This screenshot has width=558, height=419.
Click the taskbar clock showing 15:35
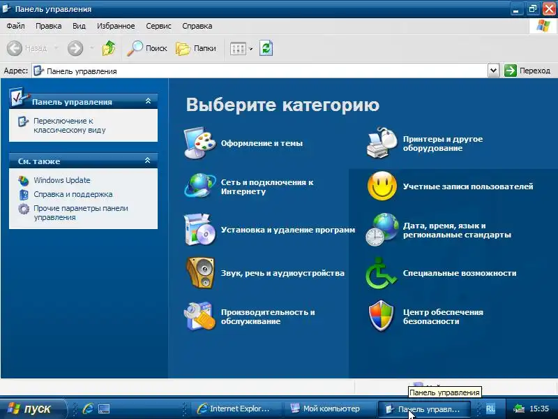[539, 409]
